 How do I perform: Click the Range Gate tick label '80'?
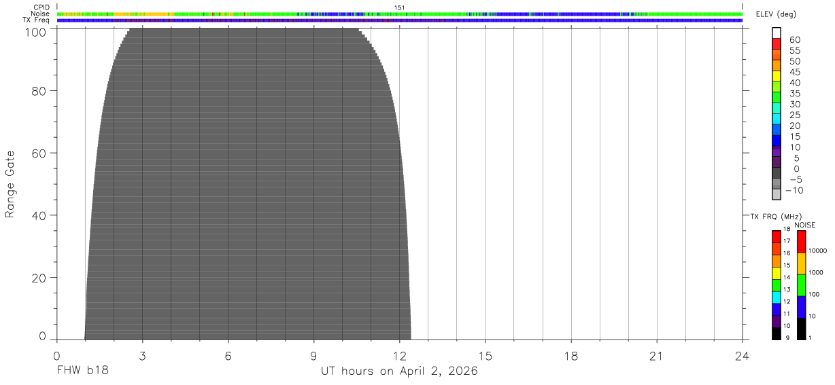(x=40, y=91)
